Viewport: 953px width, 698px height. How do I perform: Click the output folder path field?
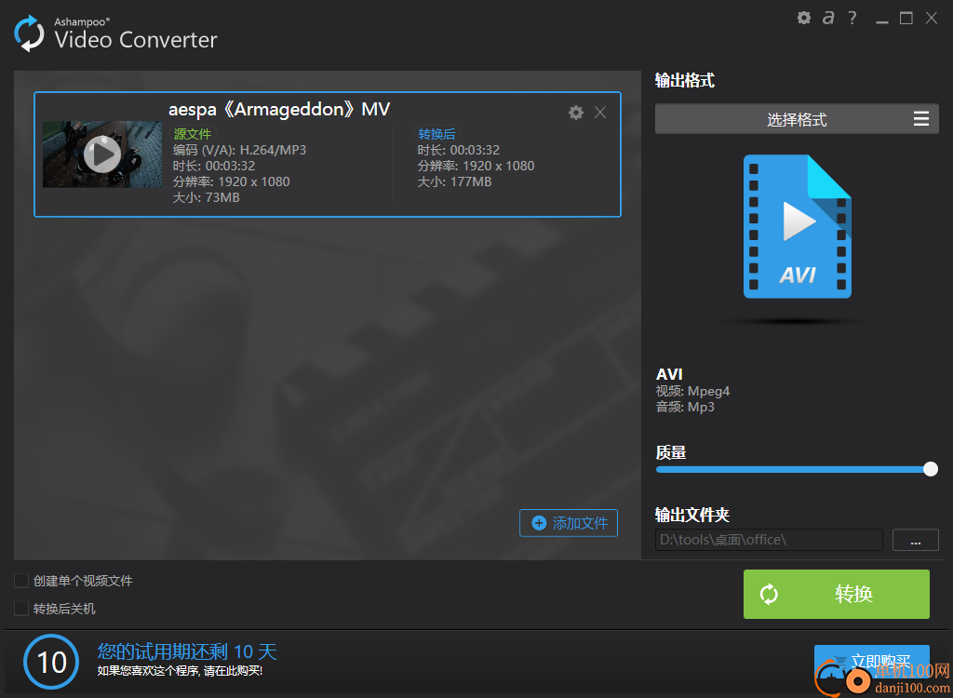pos(769,540)
